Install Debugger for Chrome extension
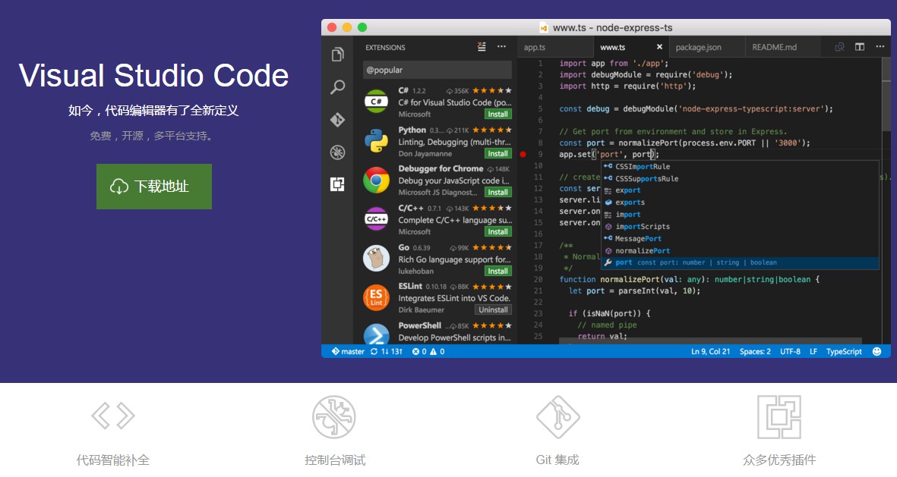 497,193
